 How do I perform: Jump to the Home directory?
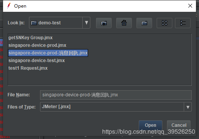124,23
